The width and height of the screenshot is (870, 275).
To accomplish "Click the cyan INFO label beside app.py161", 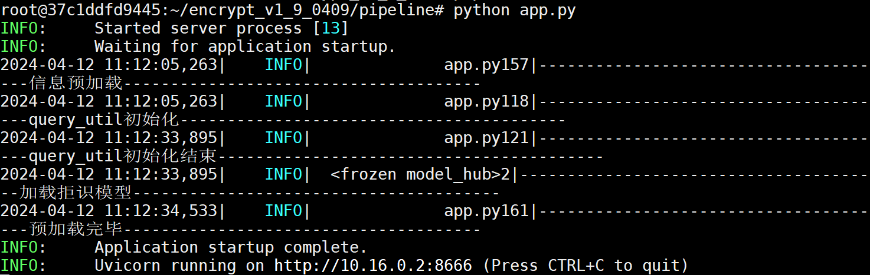I will (x=283, y=211).
